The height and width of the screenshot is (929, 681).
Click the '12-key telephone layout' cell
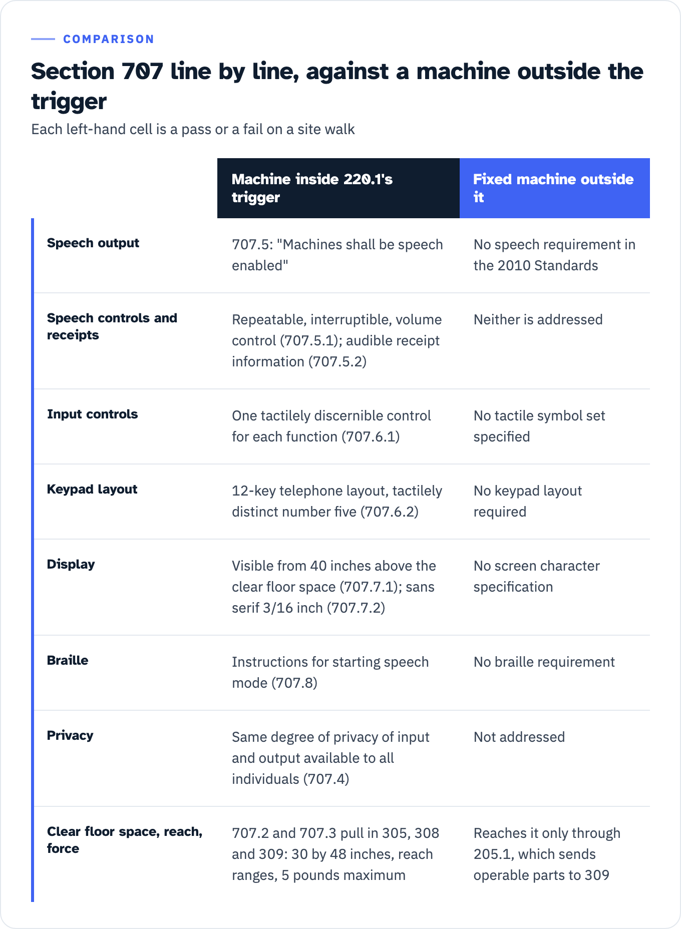tap(337, 501)
